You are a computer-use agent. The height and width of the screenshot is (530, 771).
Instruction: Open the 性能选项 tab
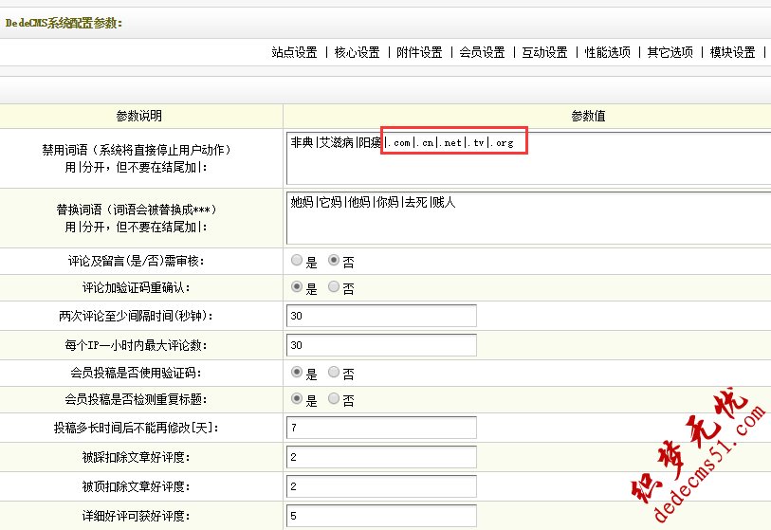(607, 52)
